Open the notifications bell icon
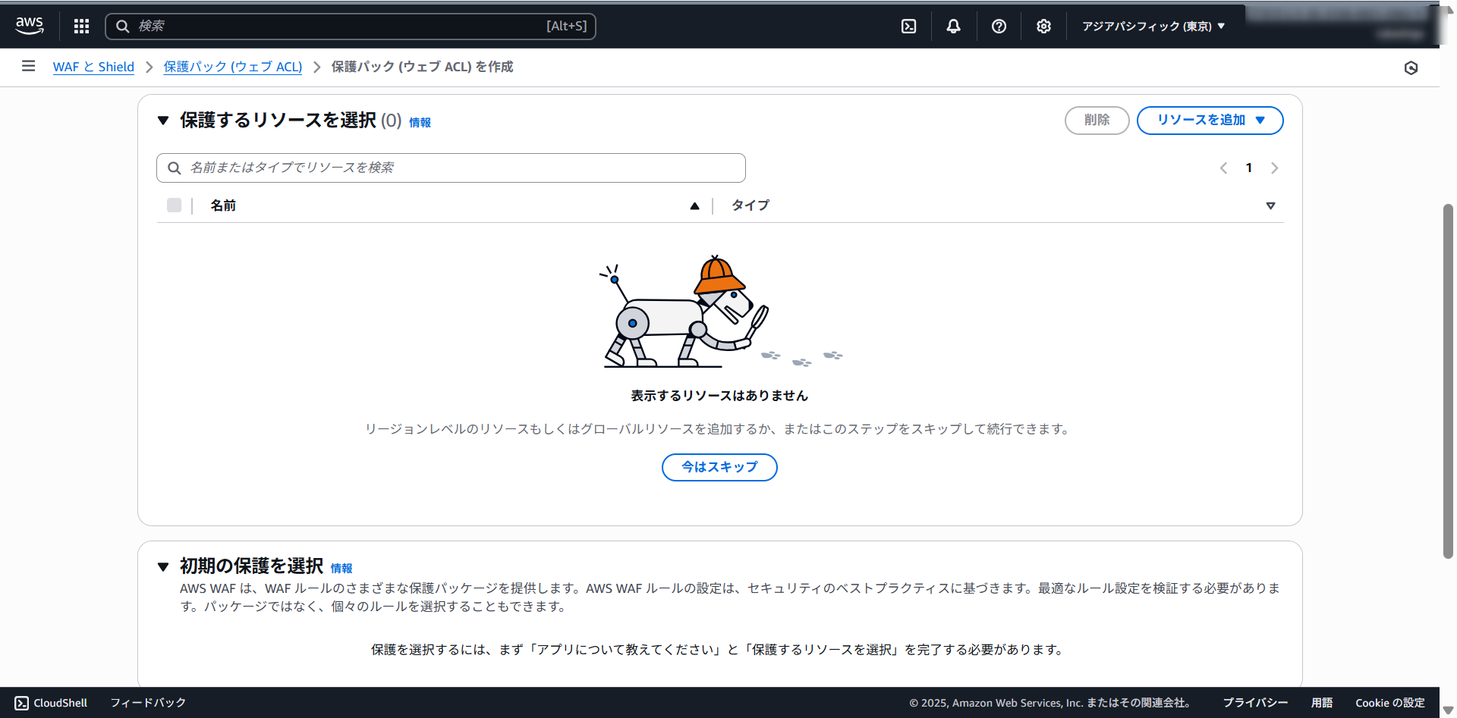This screenshot has height=718, width=1457. coord(953,27)
